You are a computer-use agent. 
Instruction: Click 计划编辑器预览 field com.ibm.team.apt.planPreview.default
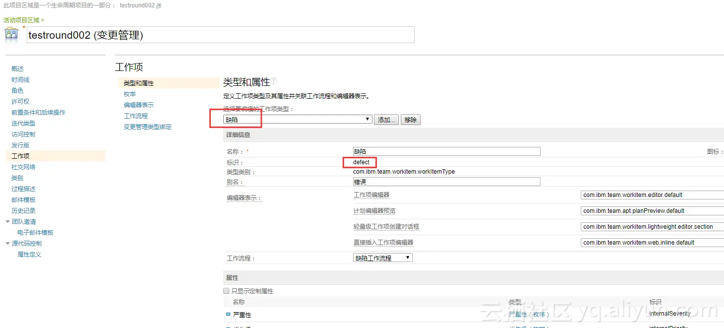[x=652, y=211]
